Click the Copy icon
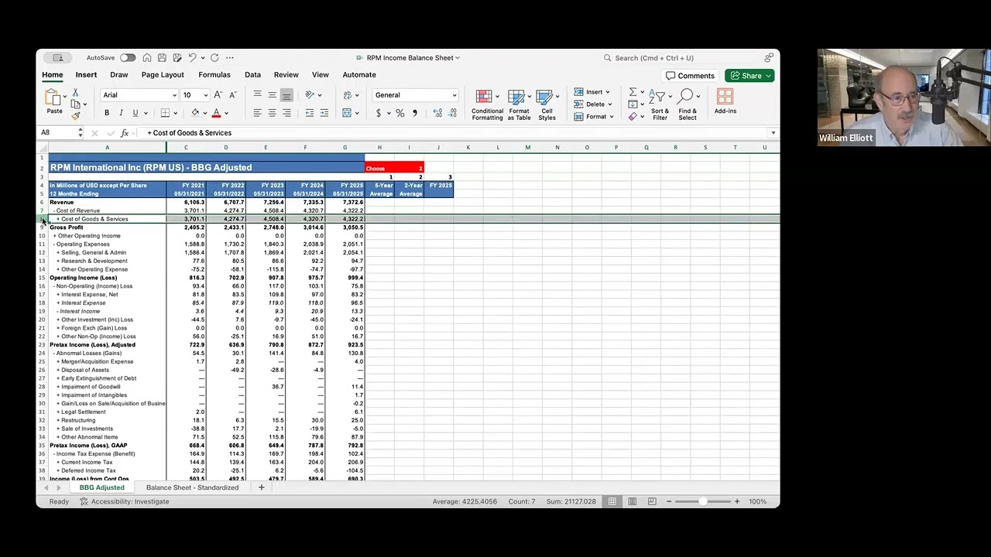991x557 pixels. 75,104
